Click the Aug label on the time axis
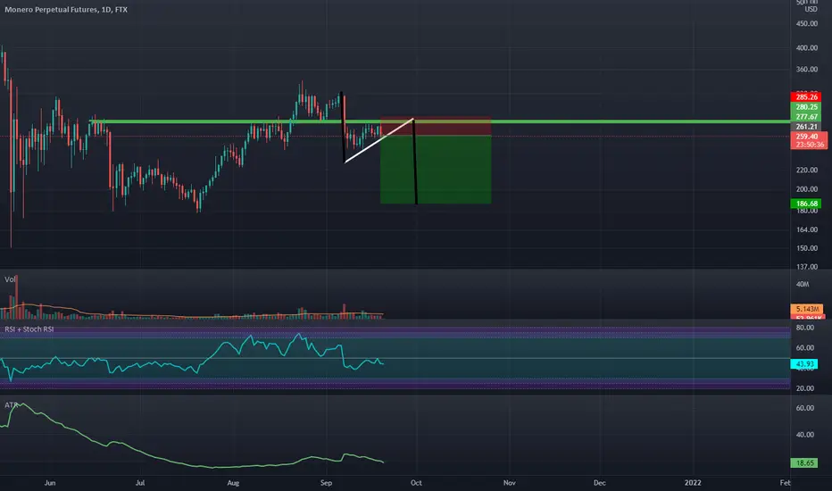832x491 pixels. (233, 482)
